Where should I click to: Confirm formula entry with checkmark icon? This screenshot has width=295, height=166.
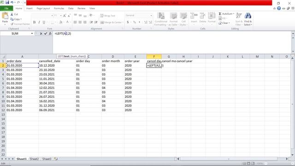point(46,34)
